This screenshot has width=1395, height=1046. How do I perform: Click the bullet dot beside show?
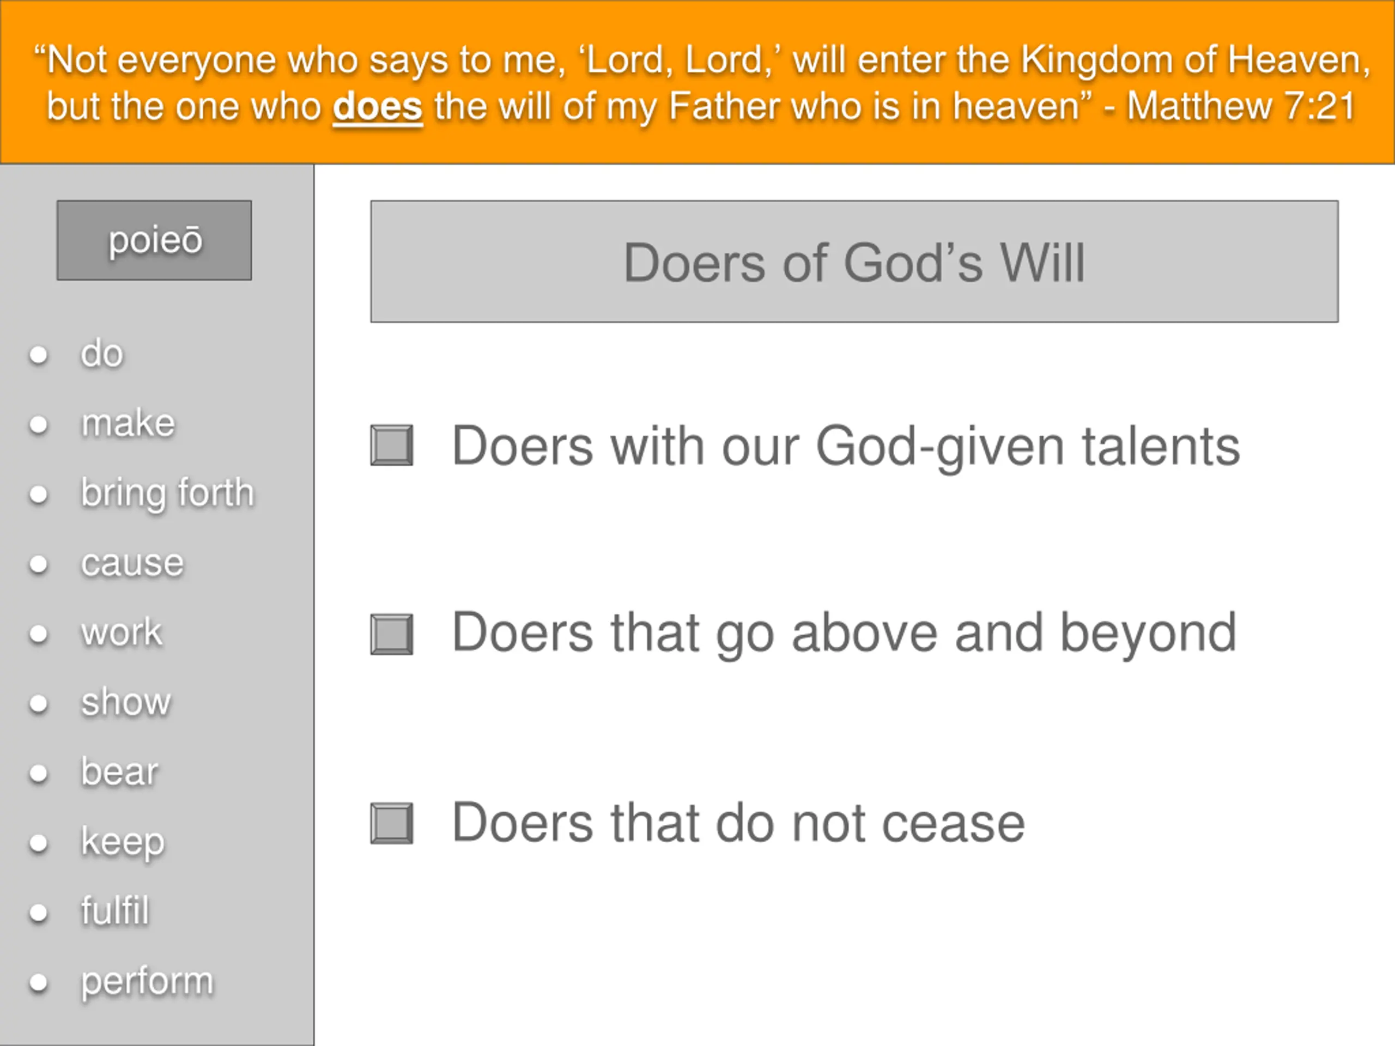[39, 704]
